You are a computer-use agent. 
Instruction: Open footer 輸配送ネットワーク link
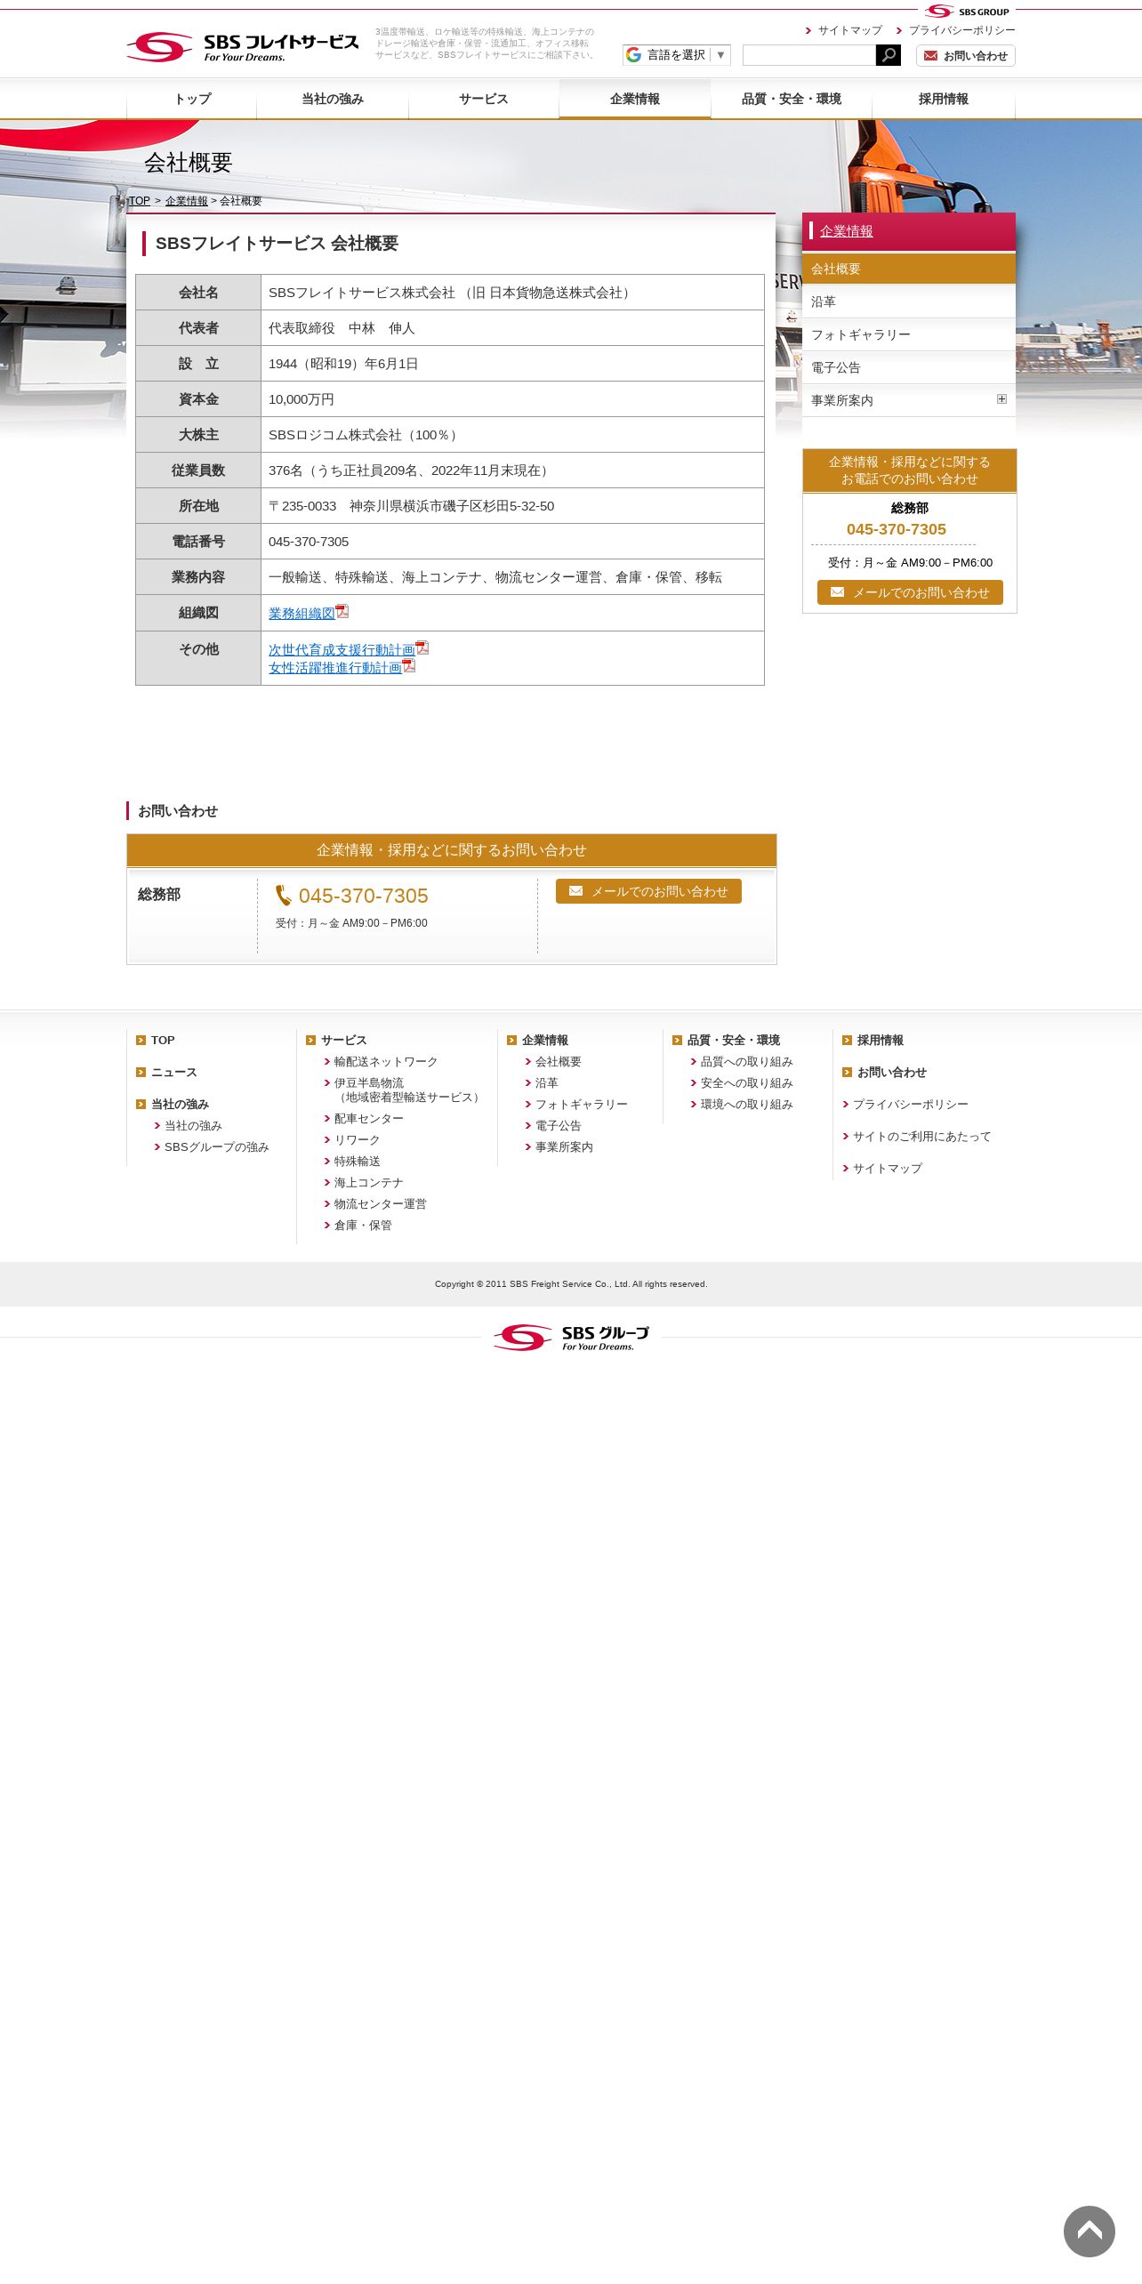coord(386,1061)
